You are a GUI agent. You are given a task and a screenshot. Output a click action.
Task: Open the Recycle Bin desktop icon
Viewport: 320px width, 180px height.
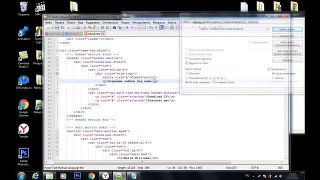23,9
